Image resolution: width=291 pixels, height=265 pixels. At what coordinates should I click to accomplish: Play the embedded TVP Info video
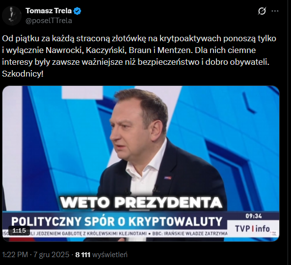pos(141,163)
